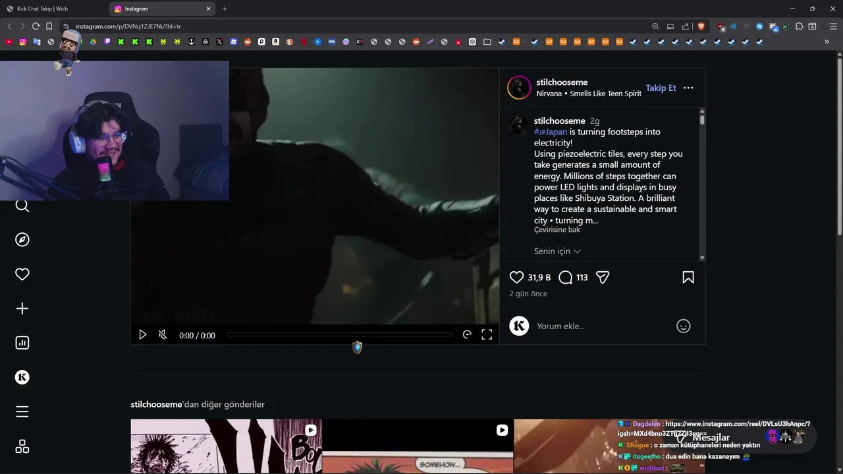843x474 pixels.
Task: Click the Create plus icon in sidebar
Action: click(22, 308)
